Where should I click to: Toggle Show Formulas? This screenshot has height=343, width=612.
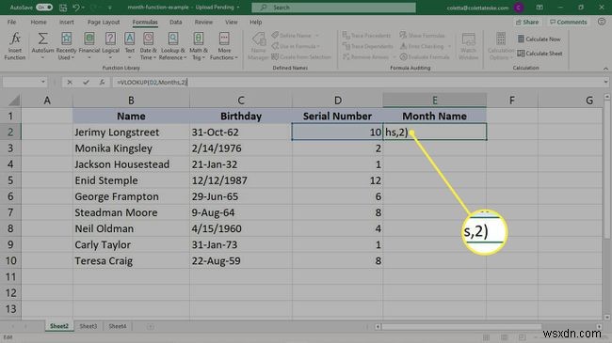point(422,36)
